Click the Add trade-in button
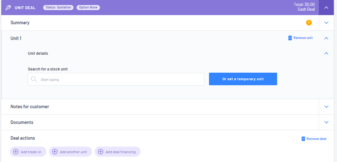Image resolution: width=337 pixels, height=162 pixels. (28, 152)
